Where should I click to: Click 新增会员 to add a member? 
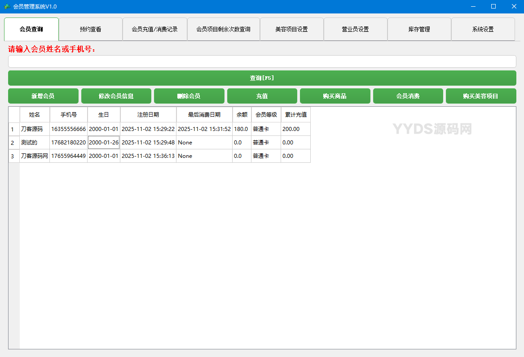click(x=43, y=96)
